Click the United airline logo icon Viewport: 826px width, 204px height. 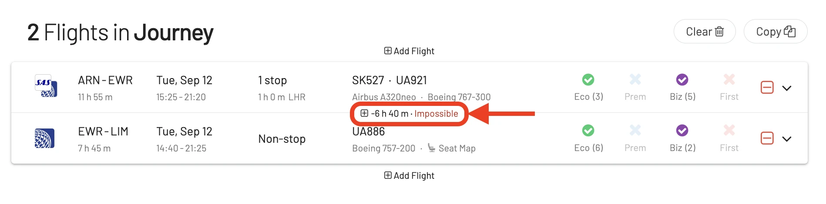(x=45, y=138)
